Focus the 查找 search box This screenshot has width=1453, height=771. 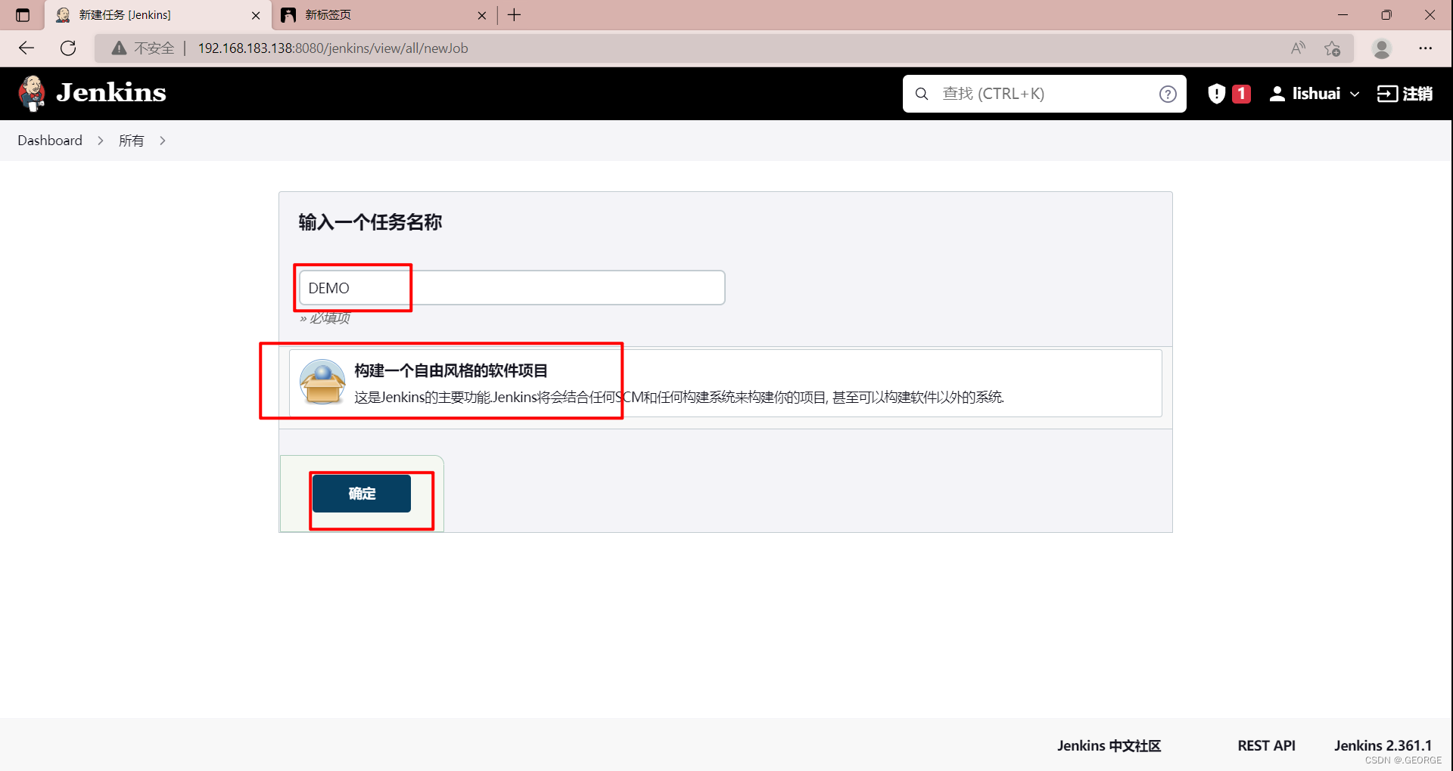pos(1044,94)
